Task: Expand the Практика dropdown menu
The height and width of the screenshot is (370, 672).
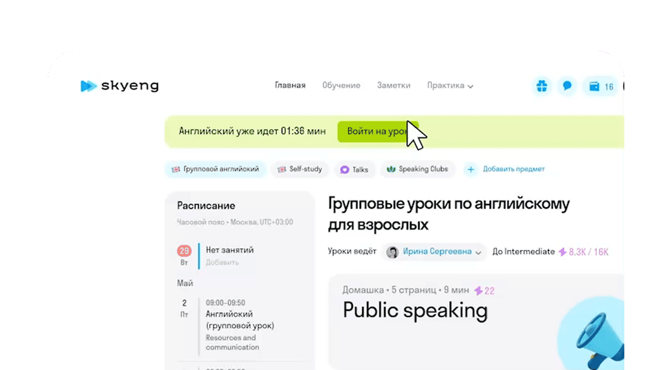Action: (450, 86)
